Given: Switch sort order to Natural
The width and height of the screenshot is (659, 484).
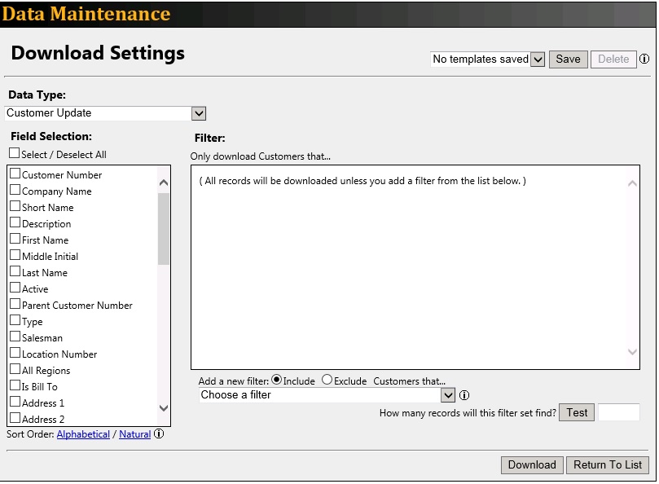Looking at the screenshot, I should pos(134,434).
